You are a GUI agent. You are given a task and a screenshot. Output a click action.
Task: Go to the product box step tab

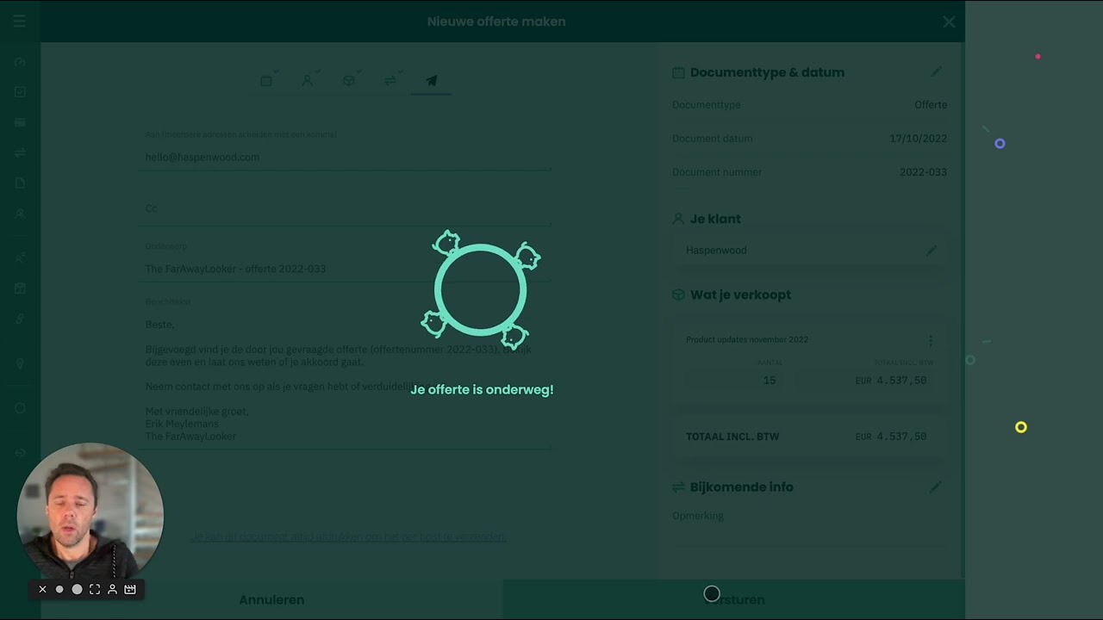(349, 81)
